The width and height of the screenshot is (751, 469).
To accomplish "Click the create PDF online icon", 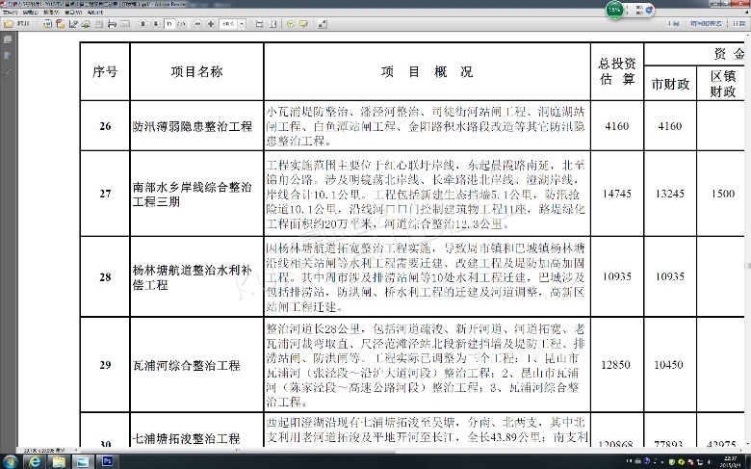I will coord(60,23).
